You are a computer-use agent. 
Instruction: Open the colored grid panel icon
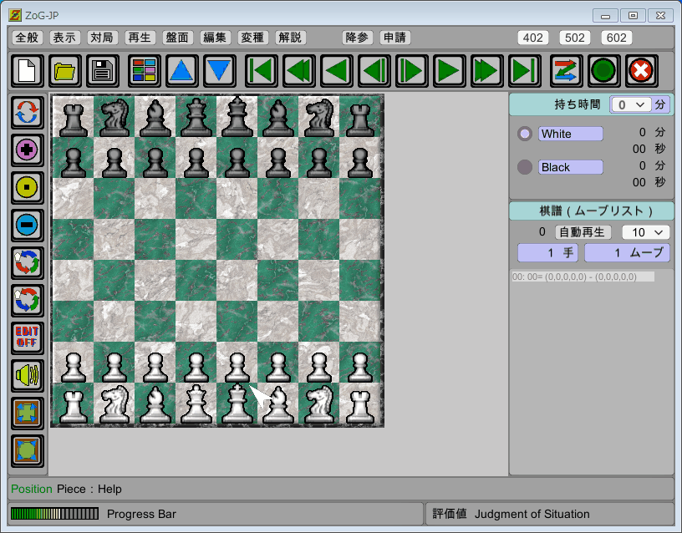(145, 70)
